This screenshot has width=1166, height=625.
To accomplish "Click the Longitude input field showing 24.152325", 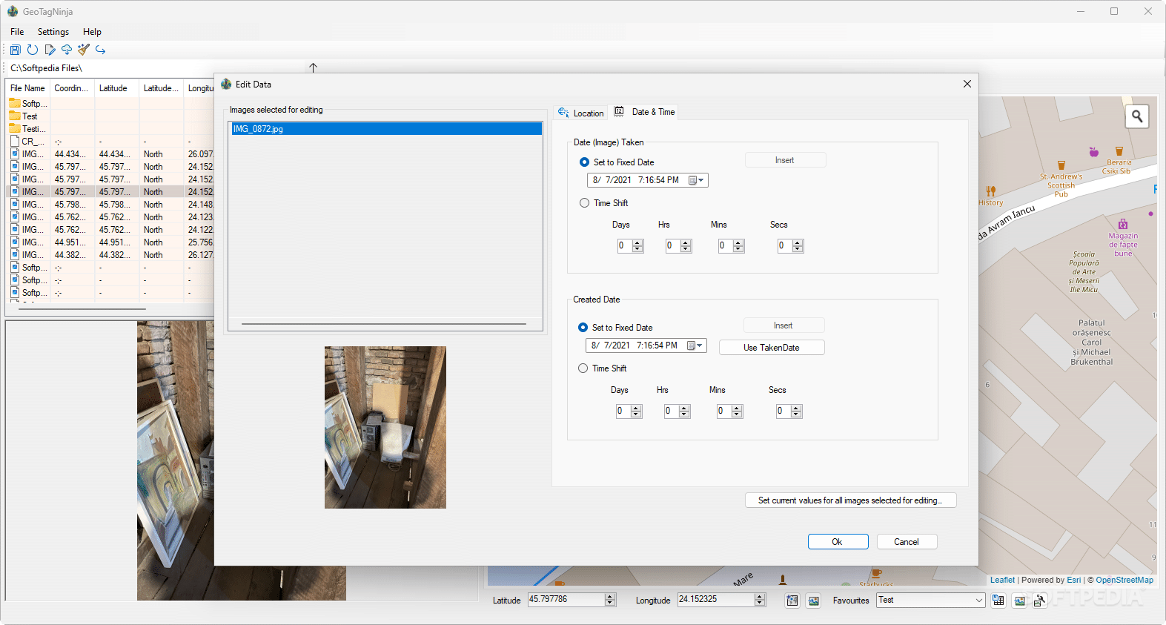I will pyautogui.click(x=716, y=600).
